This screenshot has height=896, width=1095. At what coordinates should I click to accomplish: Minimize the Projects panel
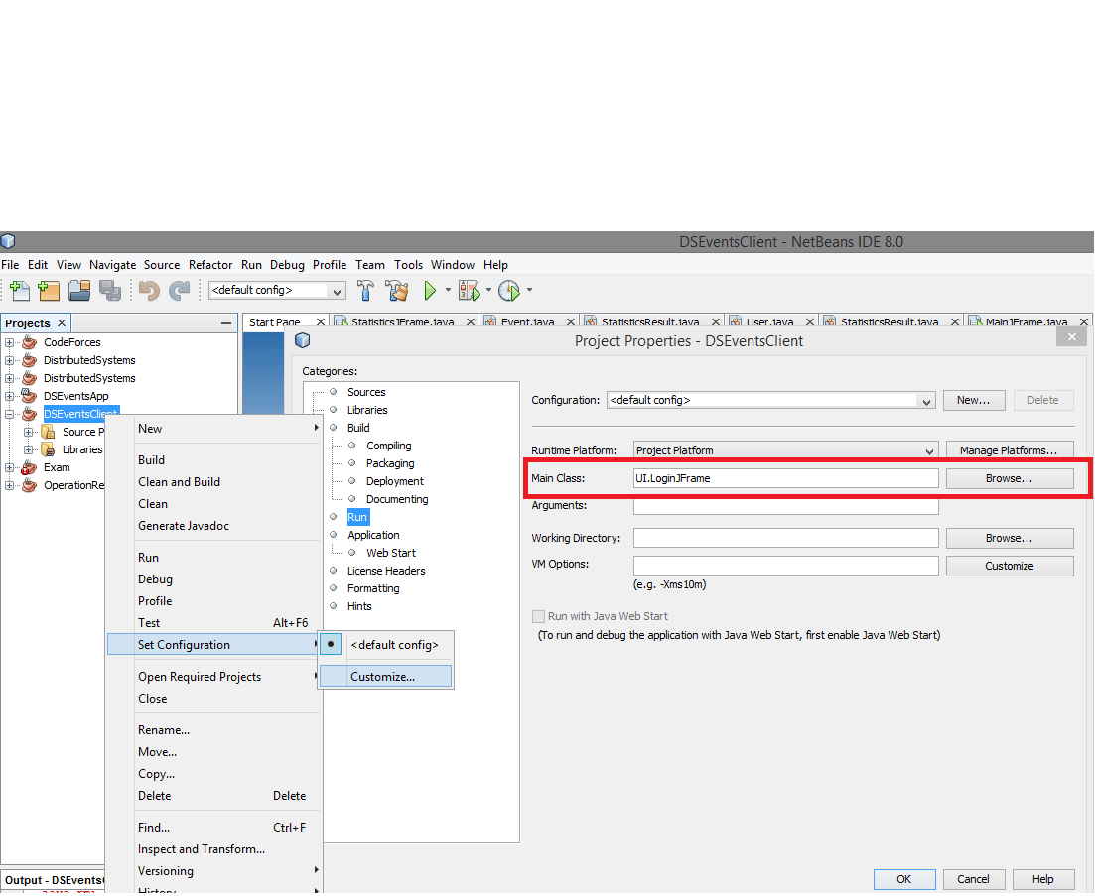(226, 323)
